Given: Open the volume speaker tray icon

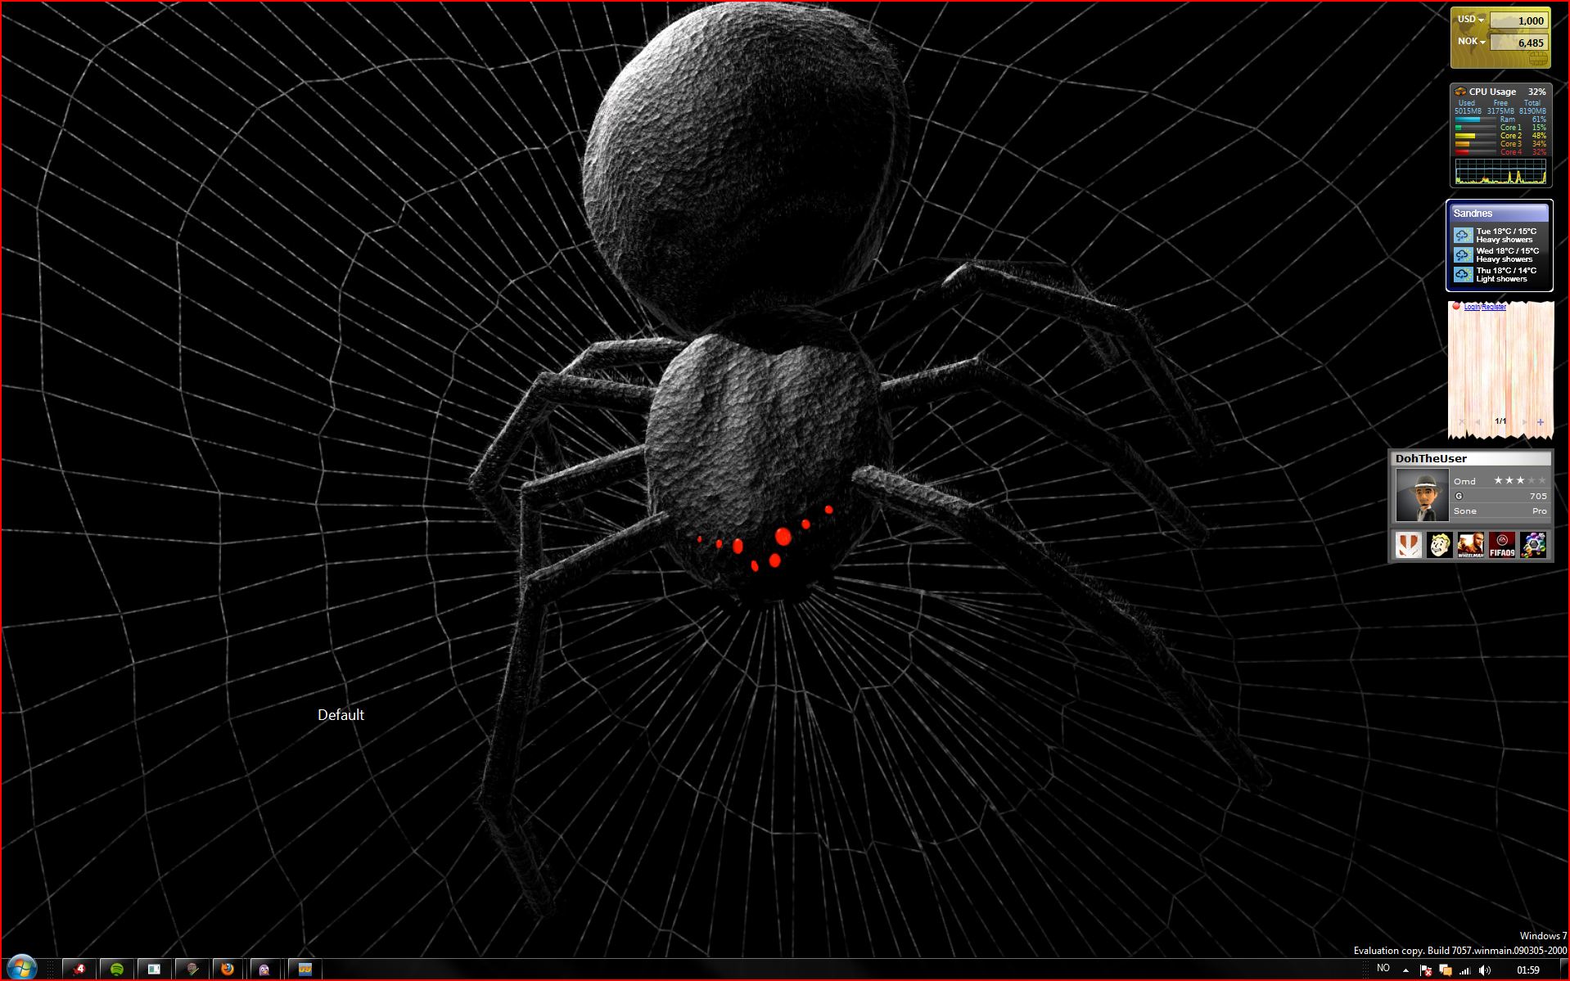Looking at the screenshot, I should (1485, 970).
